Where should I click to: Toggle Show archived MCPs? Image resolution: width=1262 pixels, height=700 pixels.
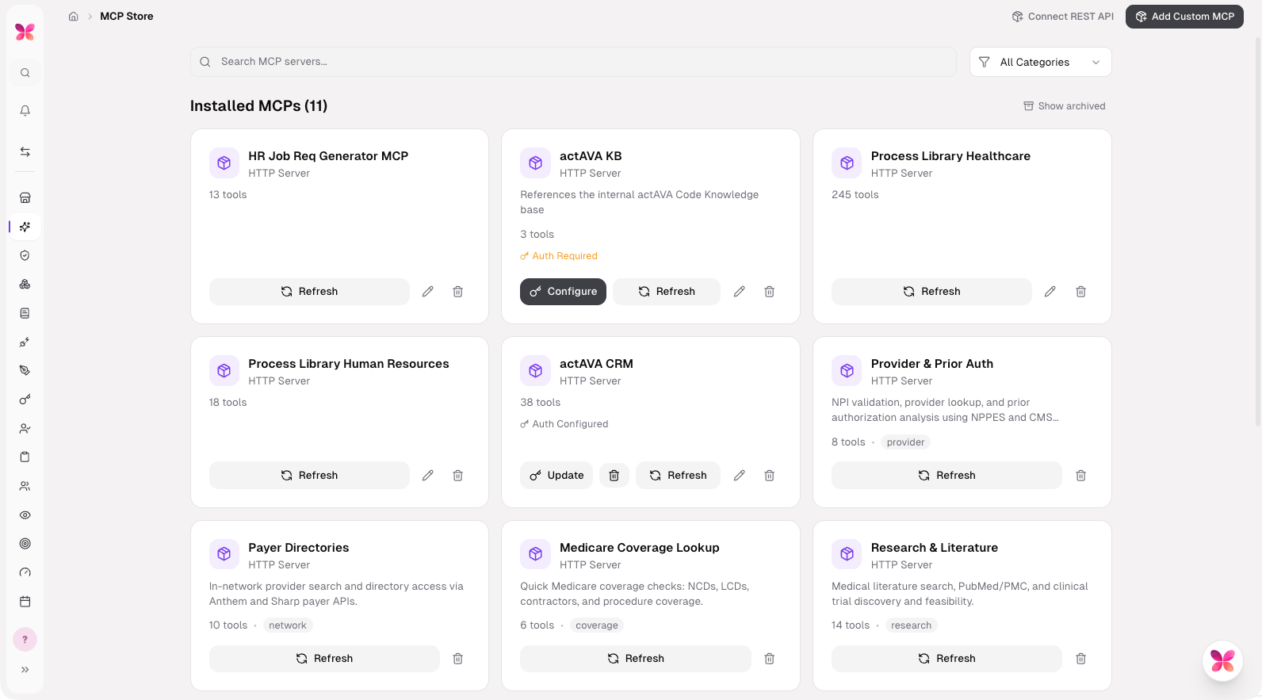coord(1064,106)
